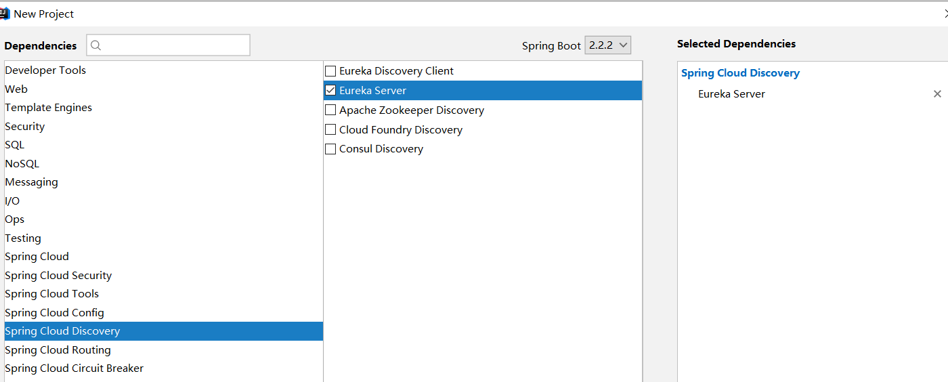Open the Spring Boot version dropdown
The image size is (948, 382).
pyautogui.click(x=607, y=45)
